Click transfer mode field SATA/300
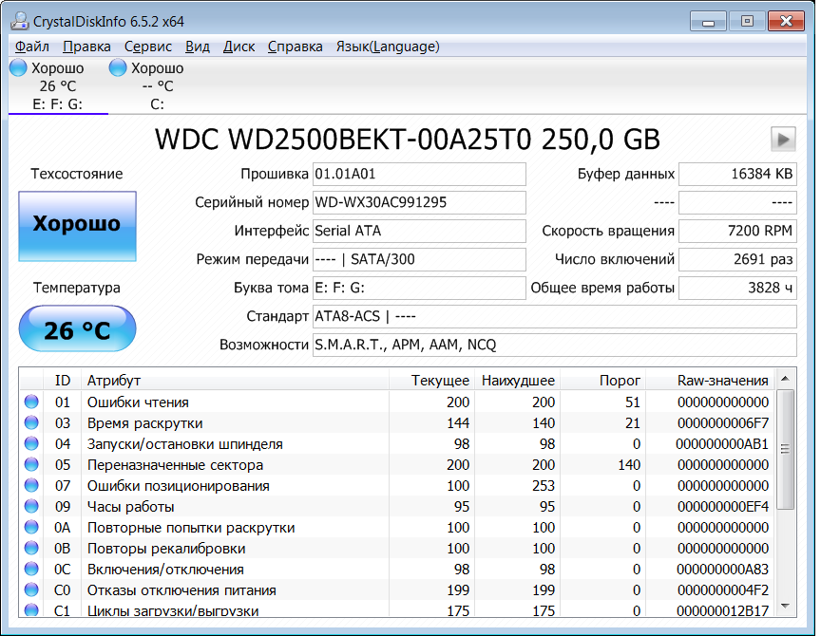821x636 pixels. tap(419, 259)
